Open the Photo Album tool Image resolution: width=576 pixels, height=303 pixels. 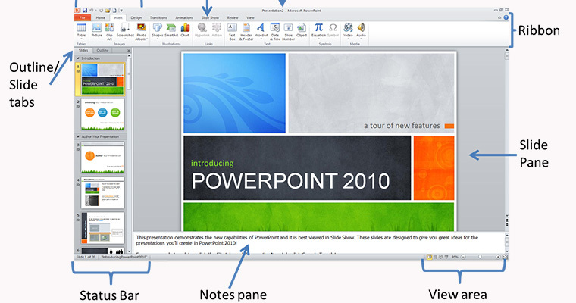coord(142,32)
